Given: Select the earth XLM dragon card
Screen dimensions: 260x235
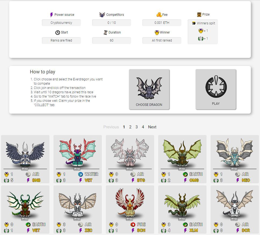Looking at the screenshot, I should coord(182,210).
